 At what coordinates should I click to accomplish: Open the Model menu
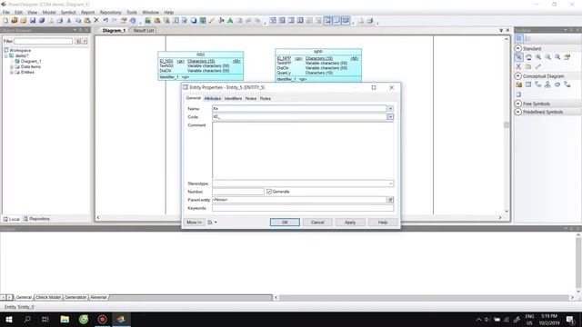point(48,12)
